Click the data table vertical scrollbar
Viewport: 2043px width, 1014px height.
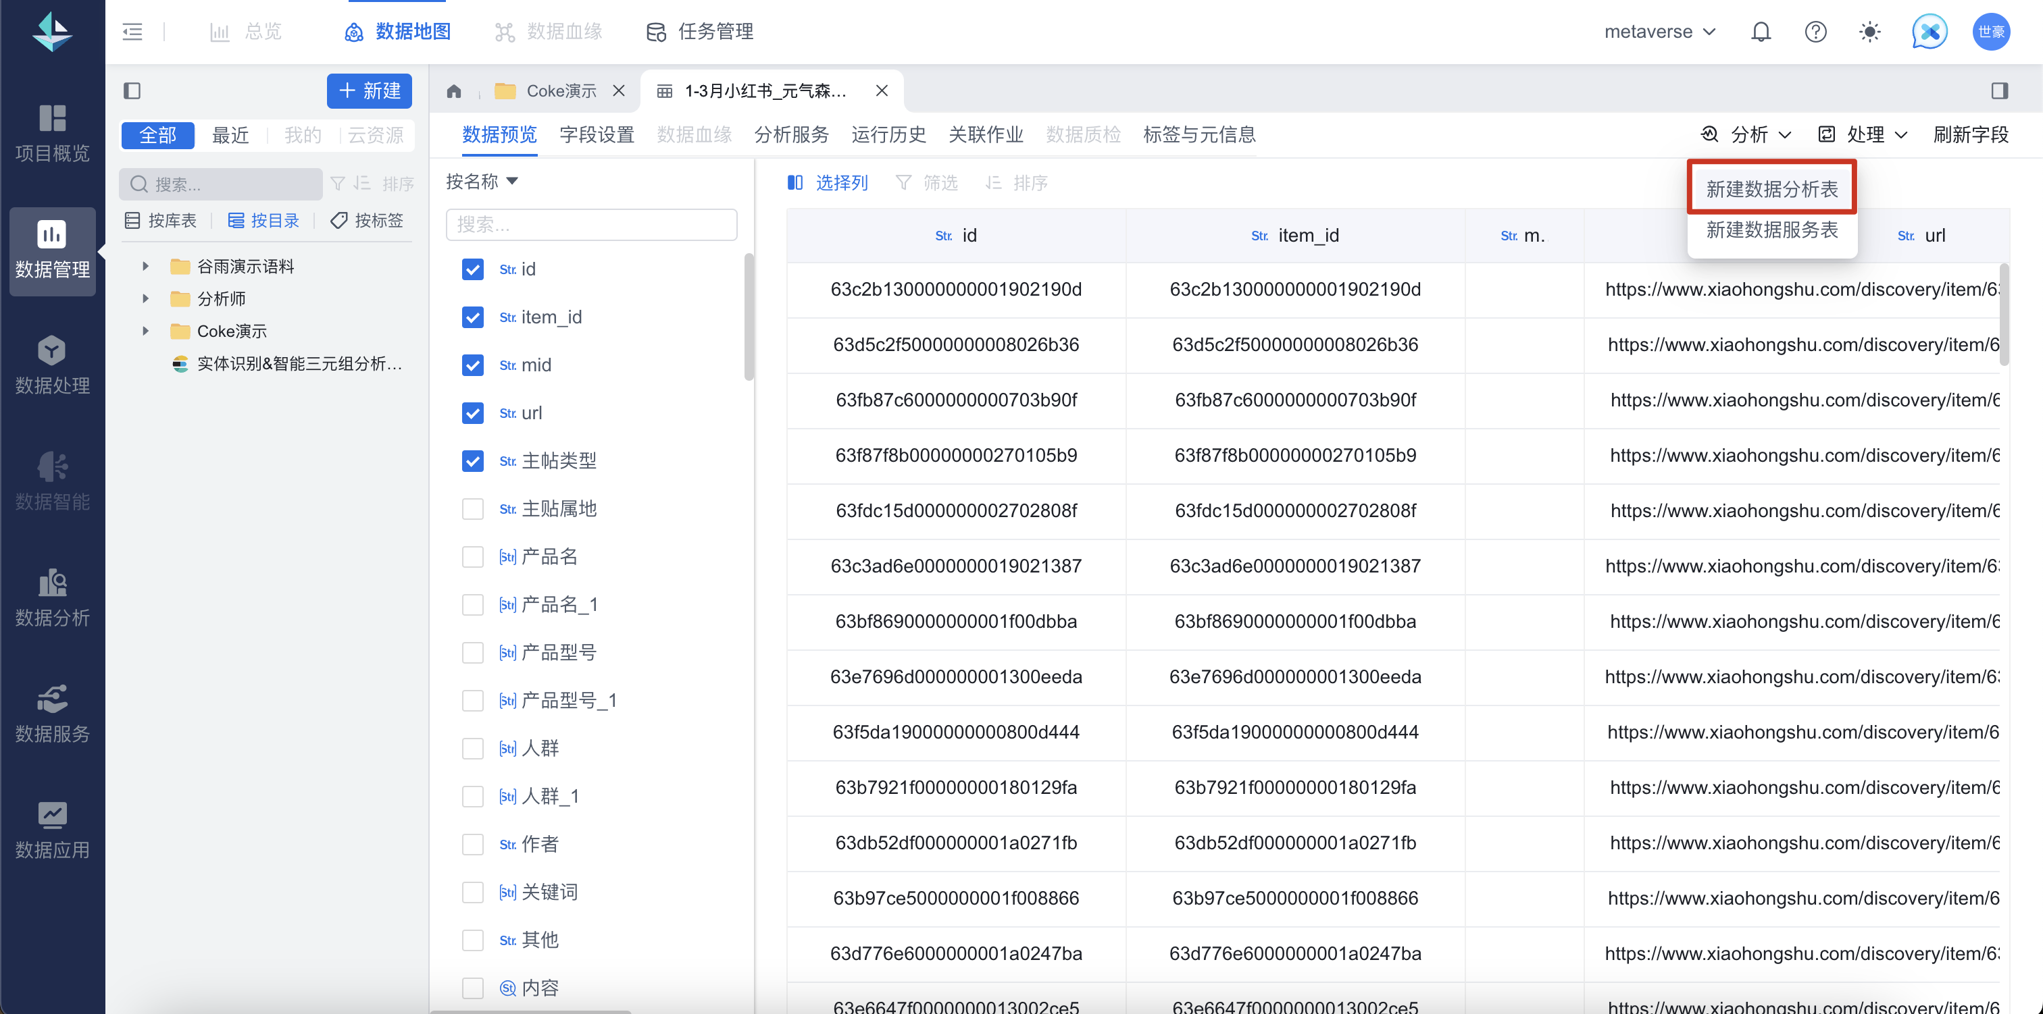(x=2004, y=314)
